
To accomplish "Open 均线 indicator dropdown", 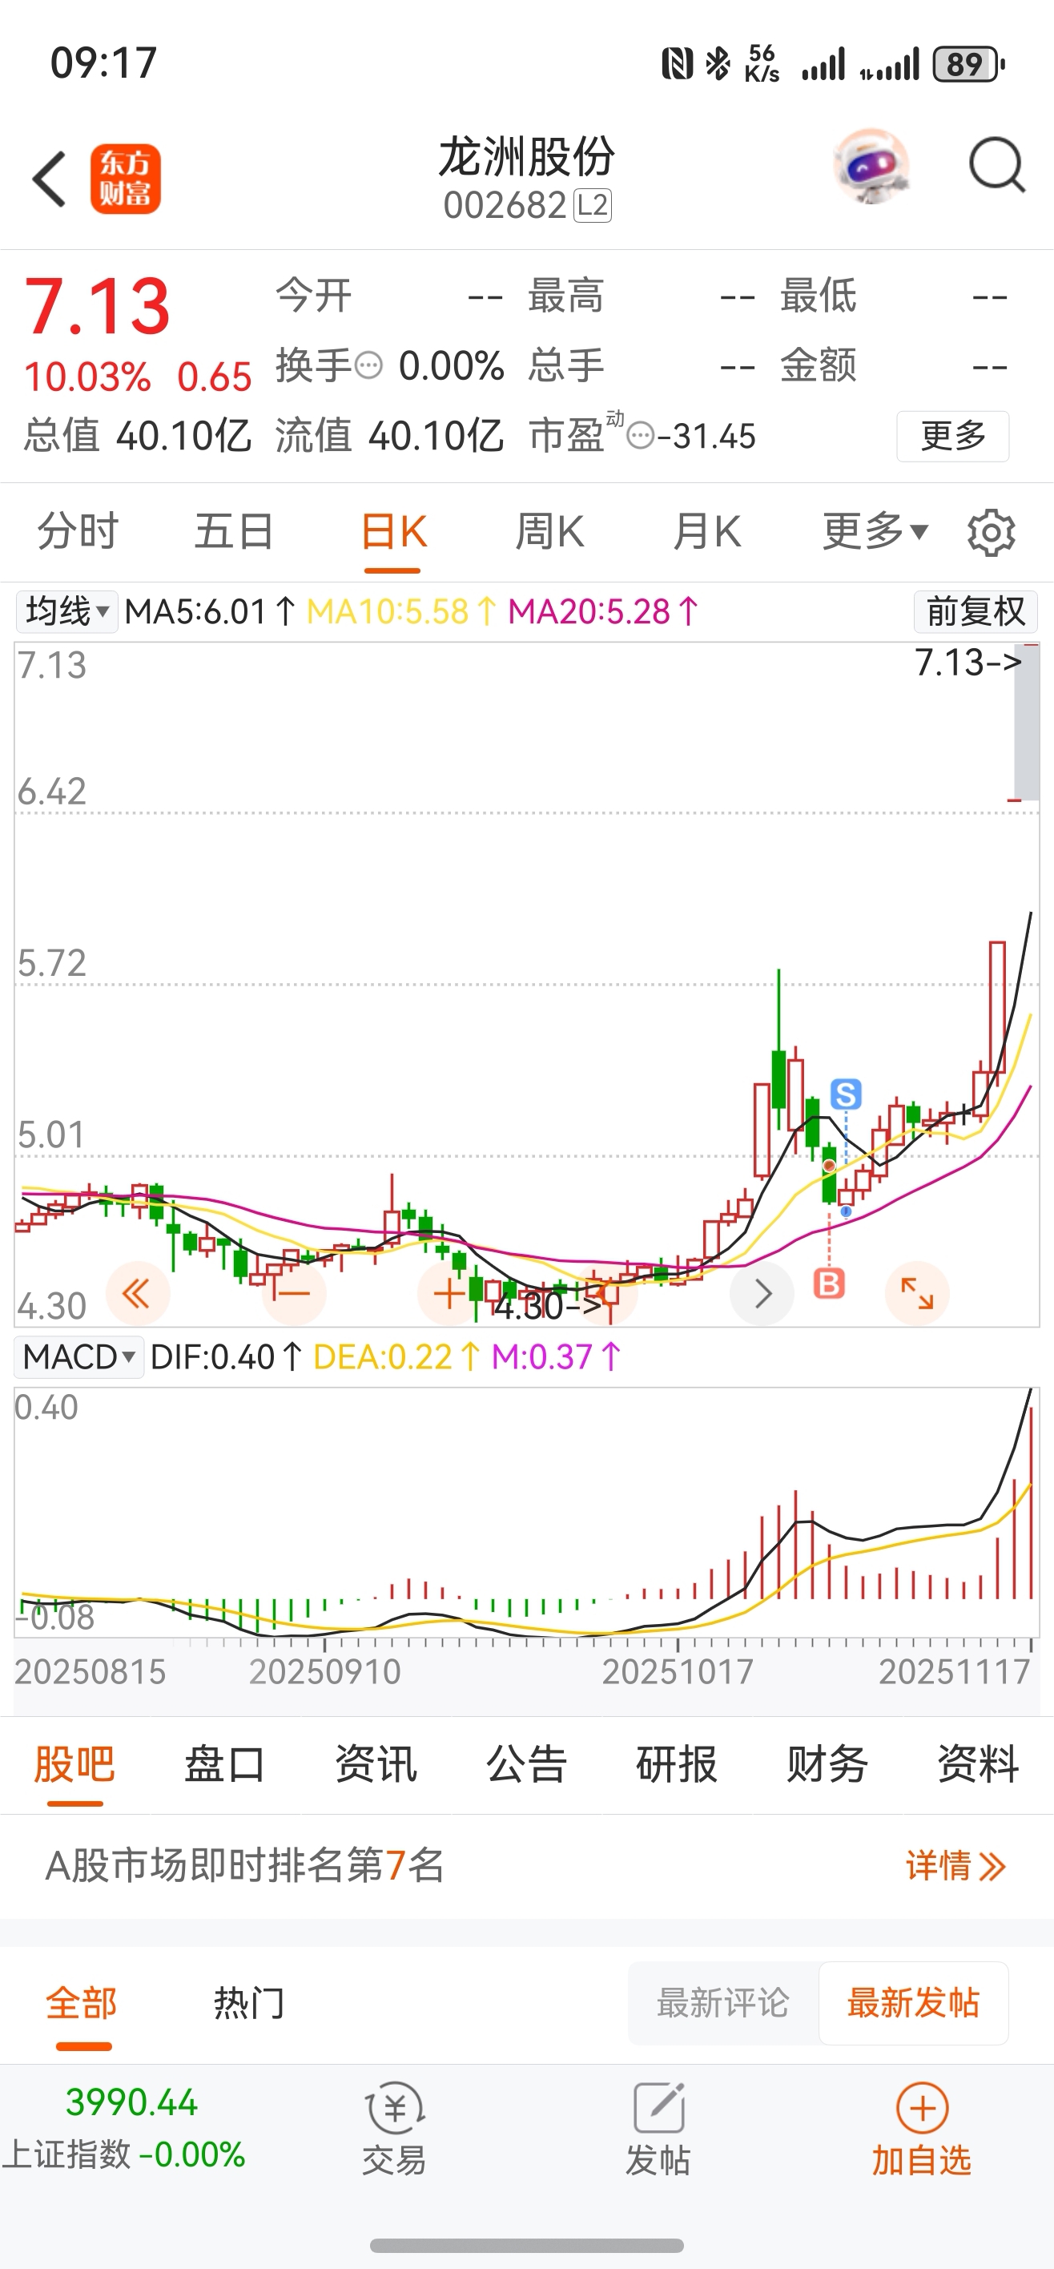I will [x=67, y=611].
